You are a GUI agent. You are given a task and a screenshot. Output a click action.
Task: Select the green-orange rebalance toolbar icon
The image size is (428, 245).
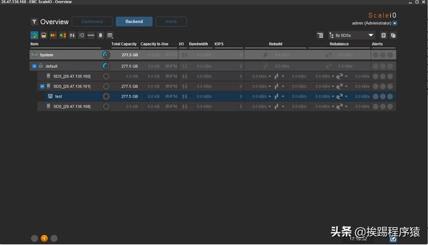63,35
